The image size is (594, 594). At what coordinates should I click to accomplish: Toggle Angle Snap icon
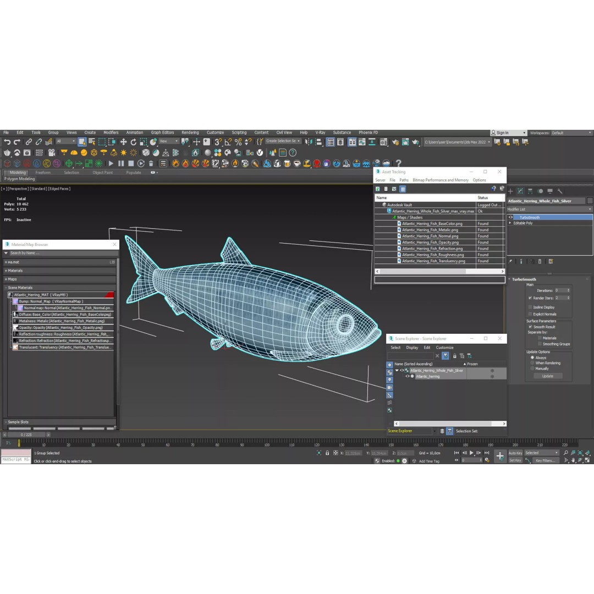tap(228, 142)
